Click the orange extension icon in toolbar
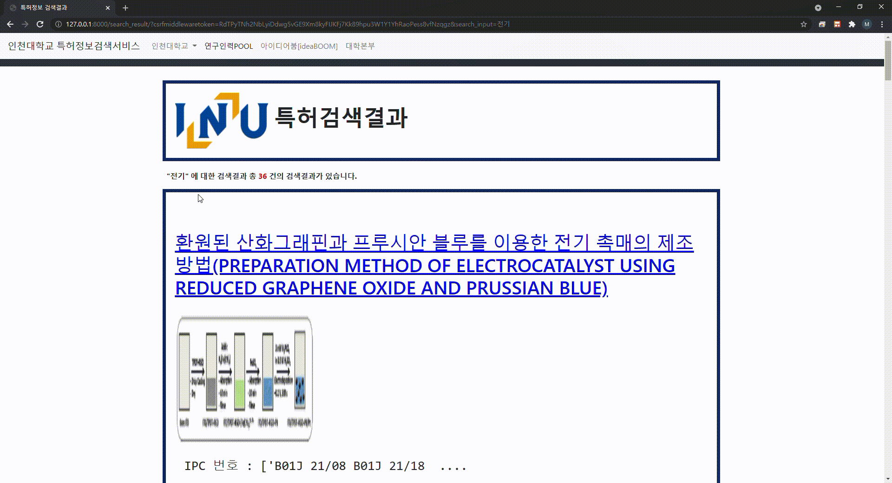Screen dimensions: 892x483 coord(837,24)
